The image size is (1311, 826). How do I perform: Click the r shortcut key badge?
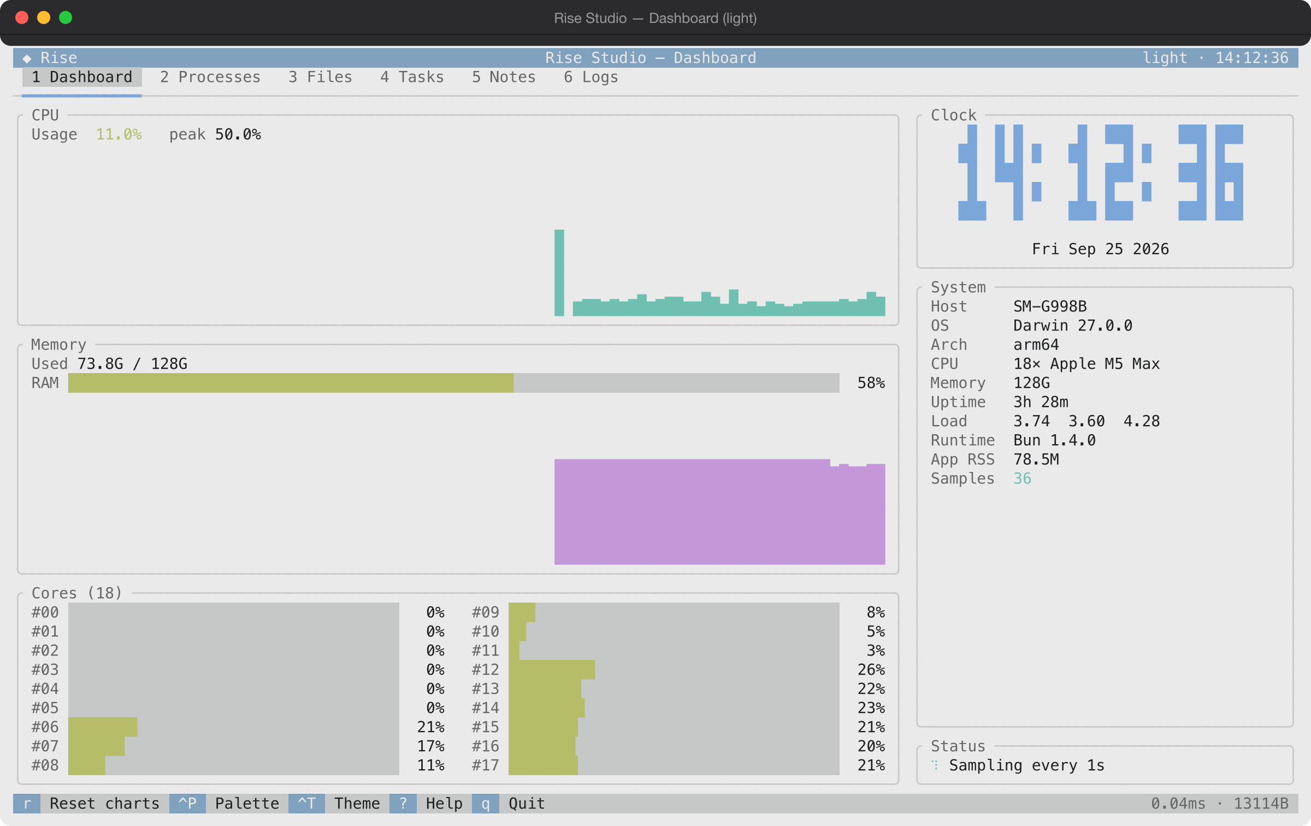point(27,804)
